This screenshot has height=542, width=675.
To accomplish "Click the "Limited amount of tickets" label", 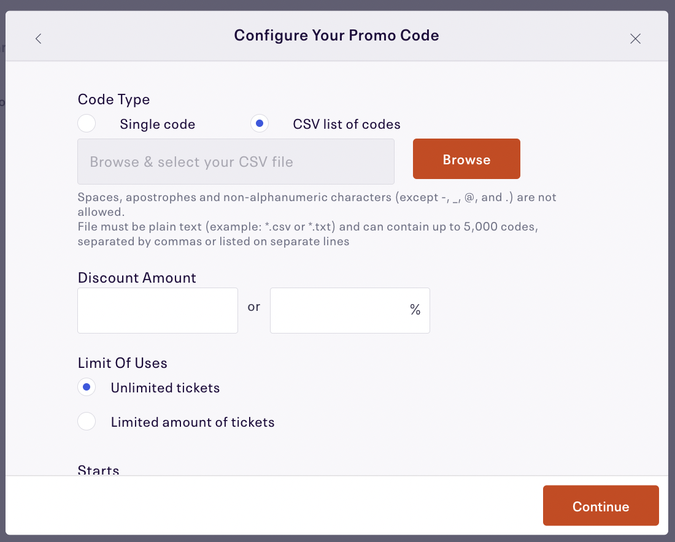I will 192,422.
